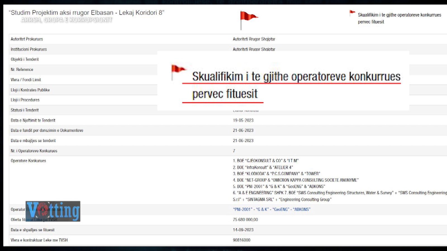
Task: Select the date value 19-05-2023
Action: coord(243,120)
